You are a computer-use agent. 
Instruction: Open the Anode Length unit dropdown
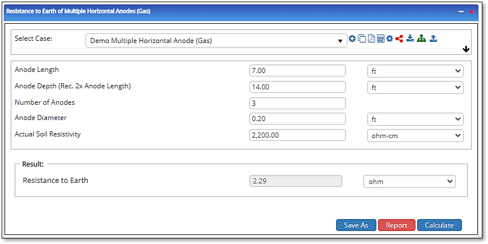click(415, 71)
